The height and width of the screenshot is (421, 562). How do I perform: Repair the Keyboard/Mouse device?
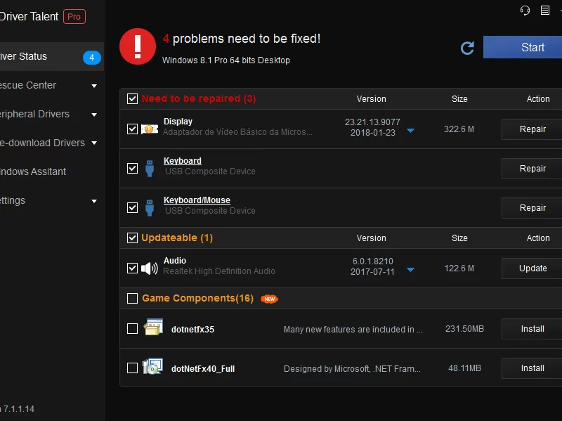pos(532,208)
